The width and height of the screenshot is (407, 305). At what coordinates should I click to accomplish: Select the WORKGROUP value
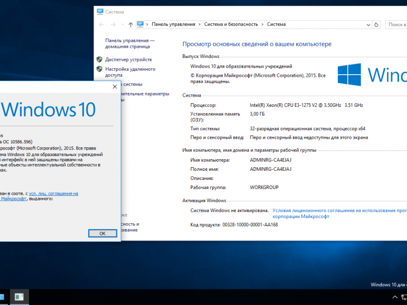pyautogui.click(x=264, y=188)
